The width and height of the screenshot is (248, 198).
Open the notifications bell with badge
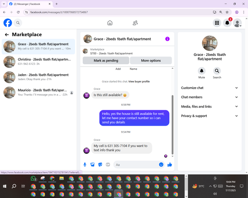click(x=227, y=23)
